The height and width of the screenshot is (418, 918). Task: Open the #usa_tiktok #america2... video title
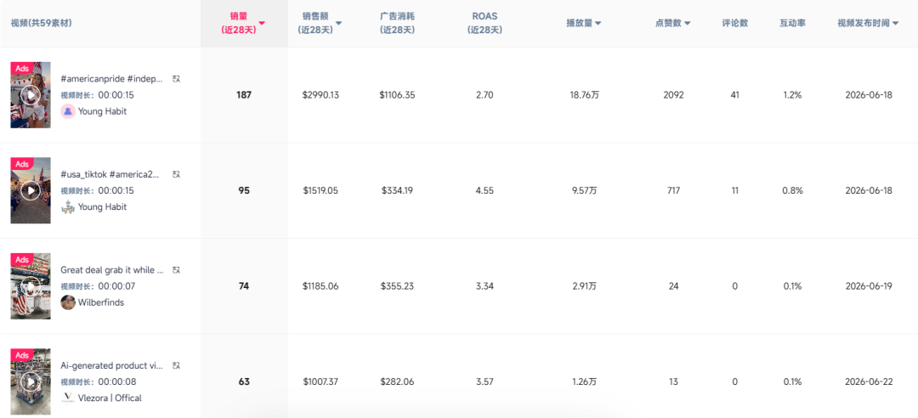pos(110,174)
